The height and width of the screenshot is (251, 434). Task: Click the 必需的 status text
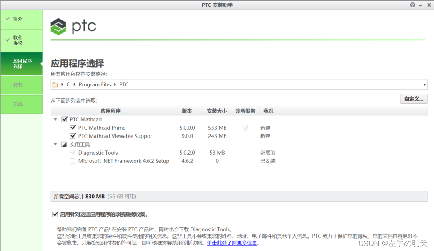tap(268, 153)
